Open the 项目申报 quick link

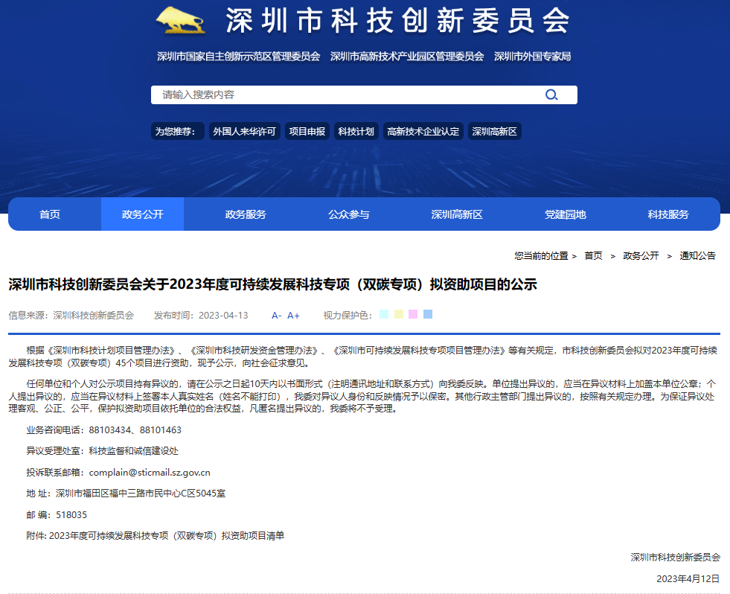pos(307,132)
